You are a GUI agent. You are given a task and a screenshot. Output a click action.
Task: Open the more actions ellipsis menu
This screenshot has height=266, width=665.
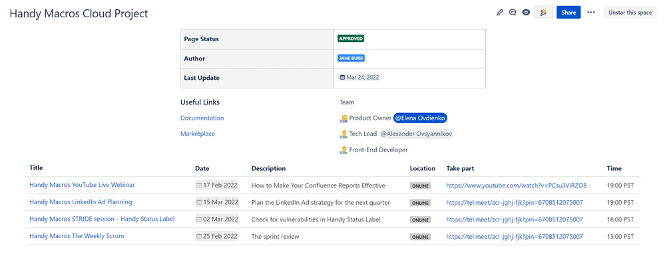[591, 12]
